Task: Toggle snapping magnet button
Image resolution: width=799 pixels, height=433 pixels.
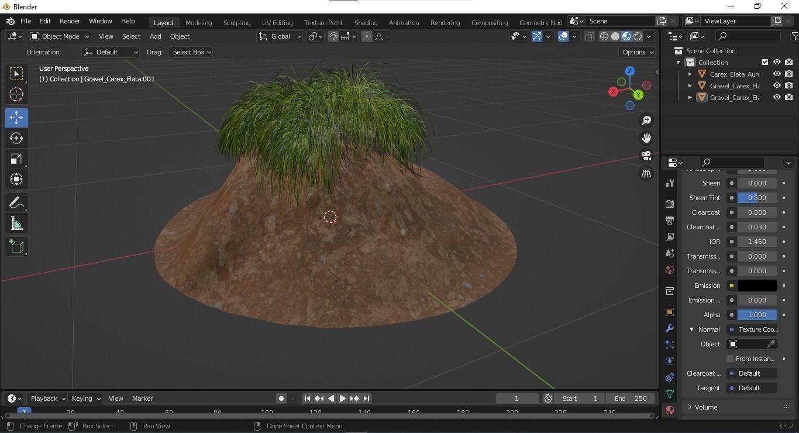Action: 333,36
